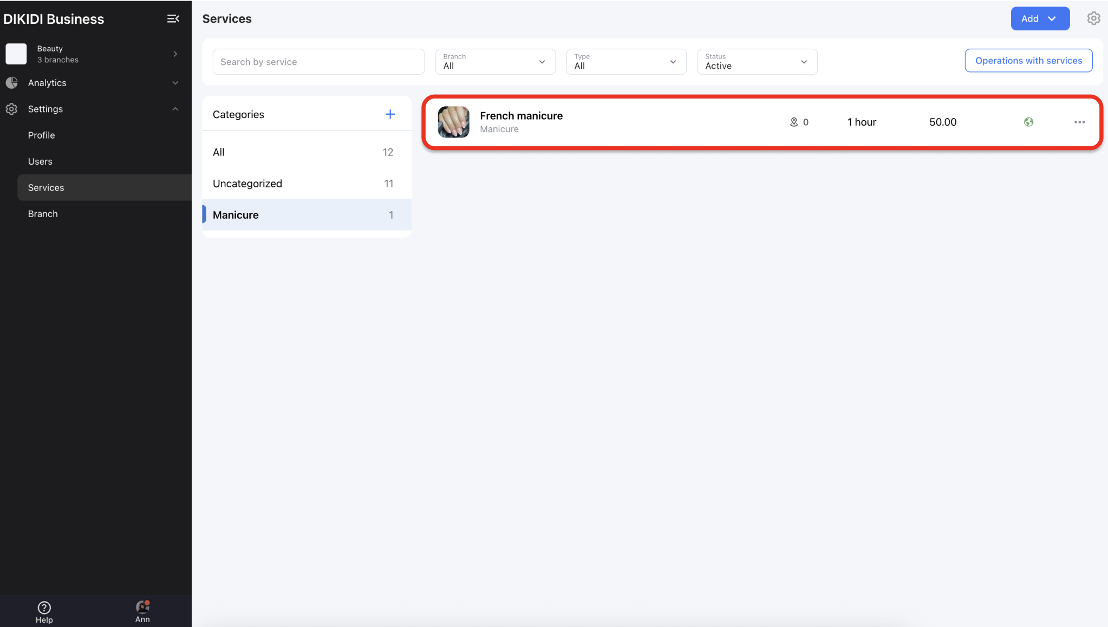Open the Branch filter dropdown

tap(495, 62)
